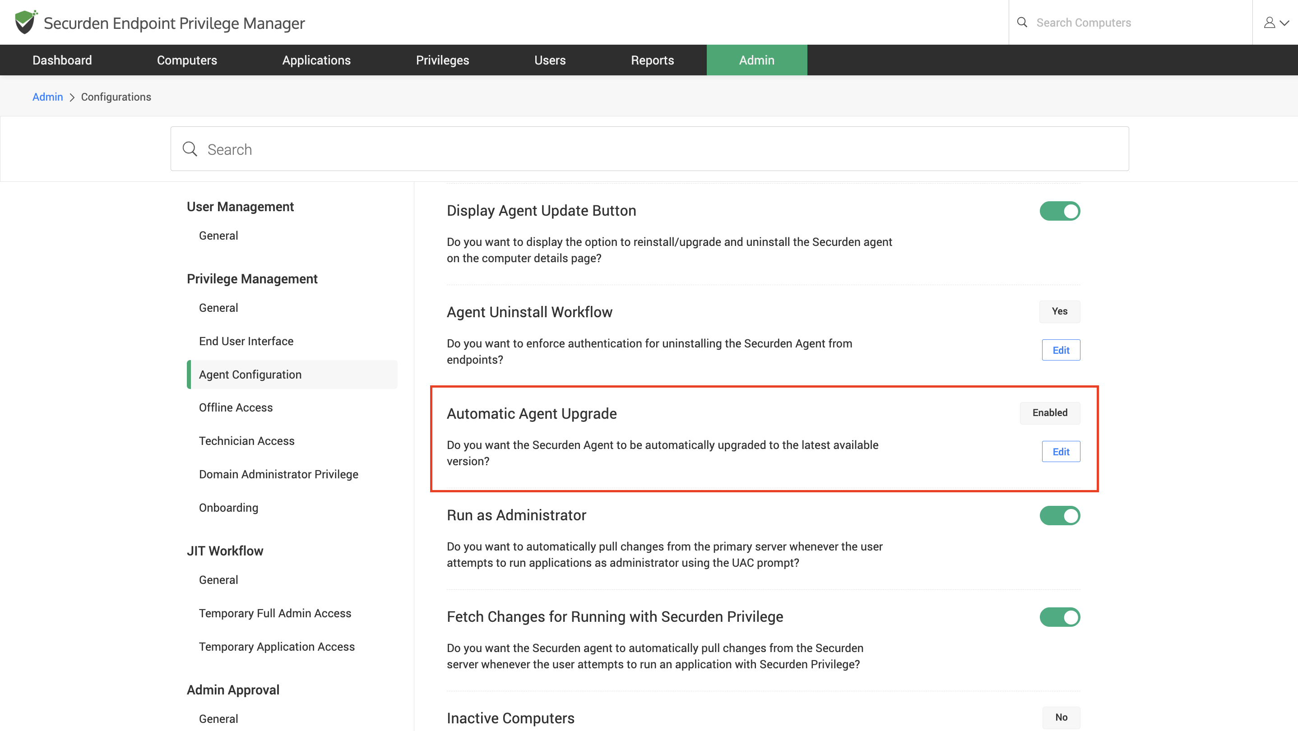The image size is (1298, 731).
Task: Open General under User Management
Action: point(218,236)
